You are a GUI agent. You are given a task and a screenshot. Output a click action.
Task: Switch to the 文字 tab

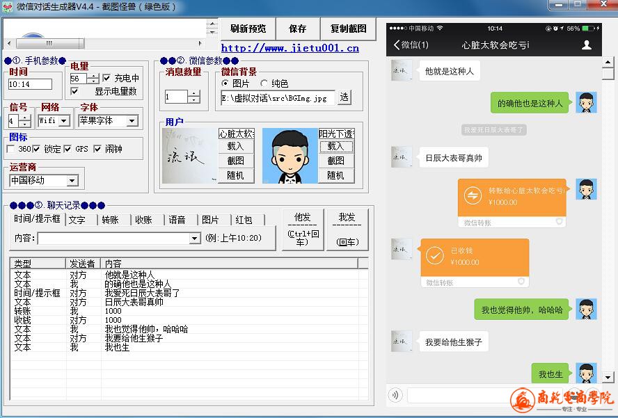point(77,220)
